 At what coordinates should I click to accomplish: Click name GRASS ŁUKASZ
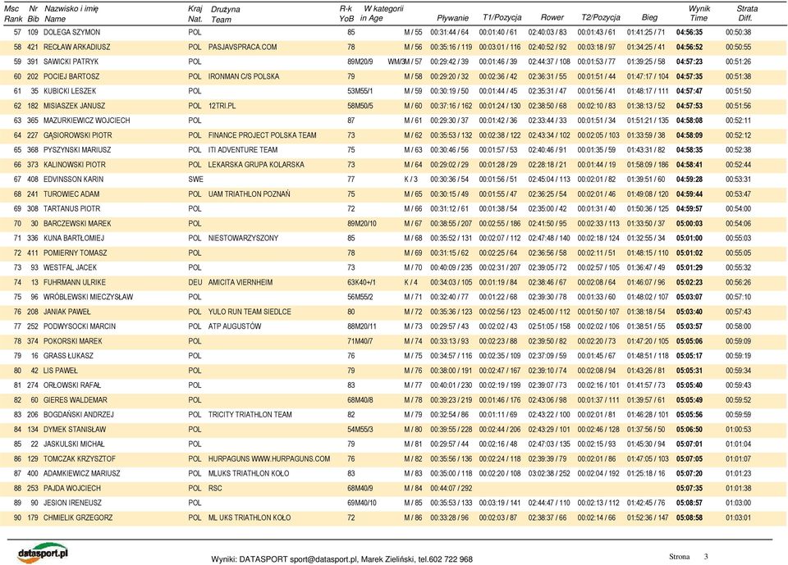(x=68, y=355)
